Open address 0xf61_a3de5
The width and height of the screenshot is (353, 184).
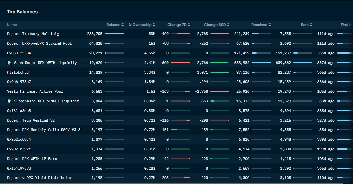pos(19,111)
